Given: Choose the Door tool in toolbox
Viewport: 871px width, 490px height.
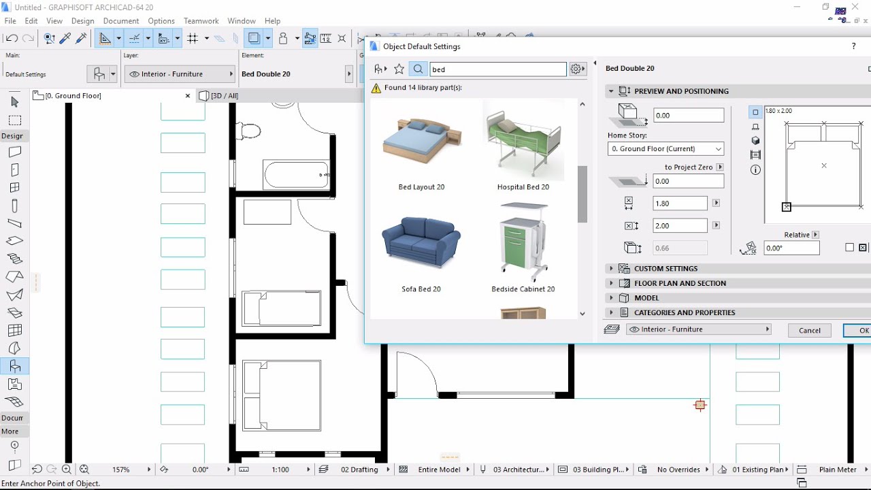Looking at the screenshot, I should (x=14, y=170).
